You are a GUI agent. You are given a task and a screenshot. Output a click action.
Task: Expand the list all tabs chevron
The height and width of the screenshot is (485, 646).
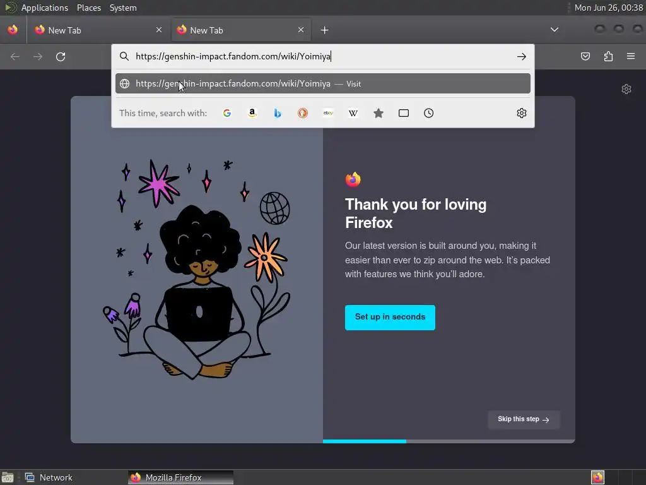[x=555, y=30]
